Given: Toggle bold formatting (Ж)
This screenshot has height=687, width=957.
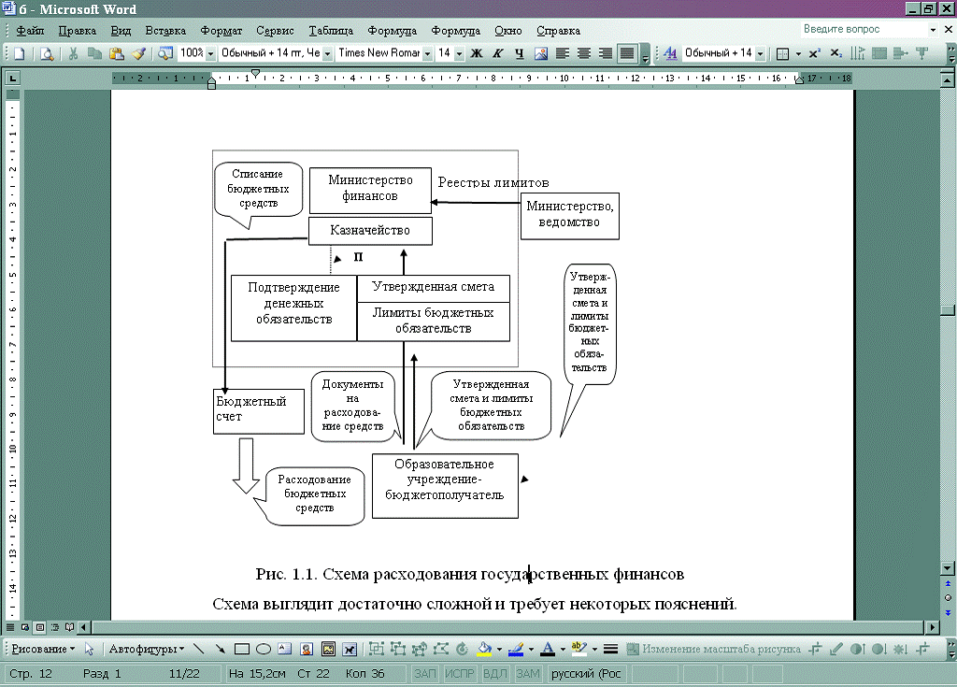Looking at the screenshot, I should (477, 53).
